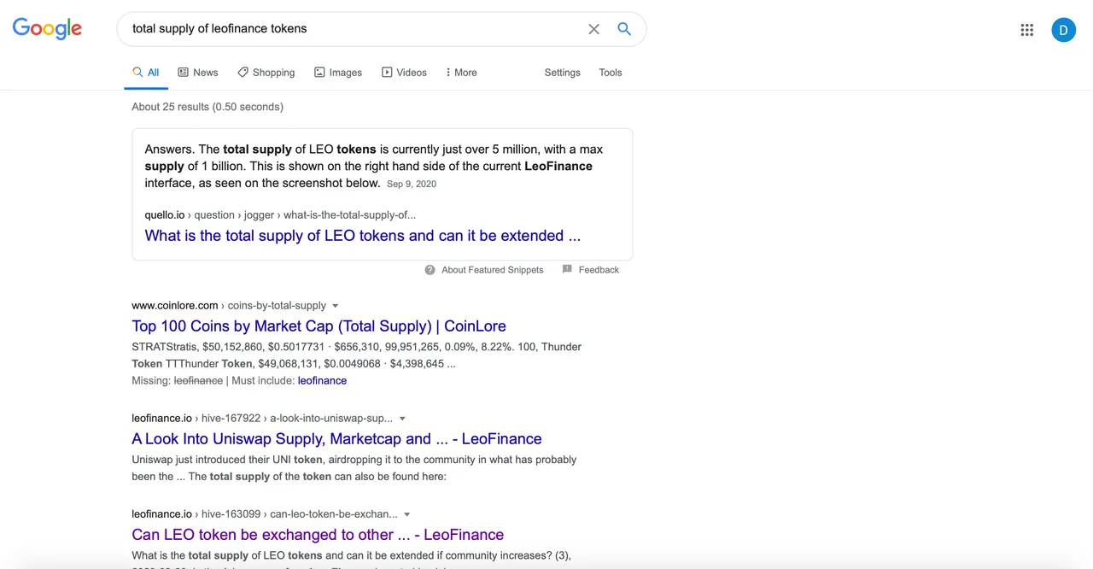
Task: Click the About 25 results text
Action: coord(207,107)
